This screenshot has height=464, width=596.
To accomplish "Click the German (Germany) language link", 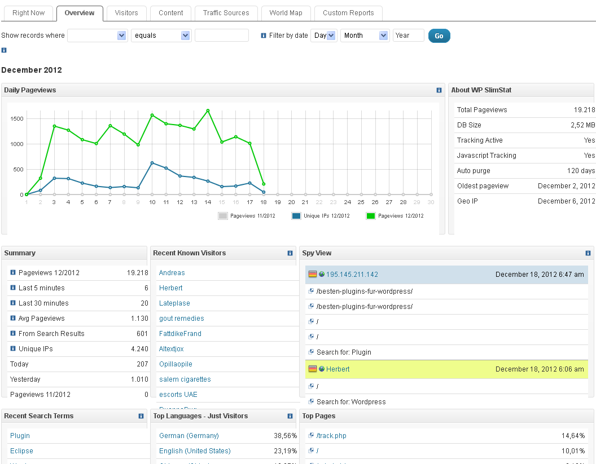I will 189,435.
